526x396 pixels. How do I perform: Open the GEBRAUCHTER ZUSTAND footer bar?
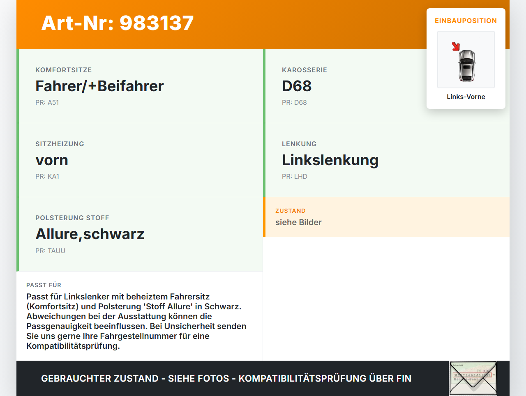tap(226, 378)
